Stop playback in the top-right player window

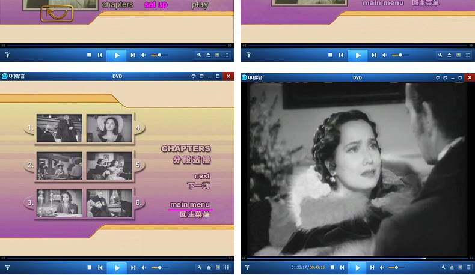330,55
